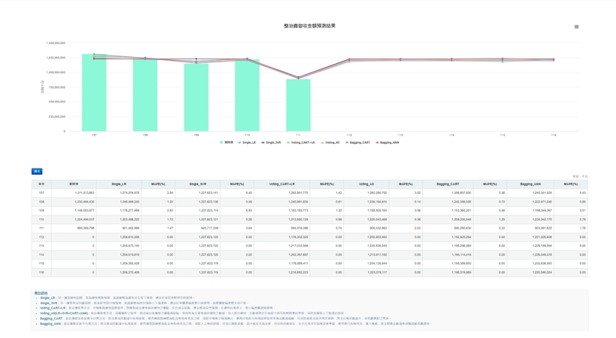
Task: Click the 年份 column header
Action: click(x=42, y=184)
